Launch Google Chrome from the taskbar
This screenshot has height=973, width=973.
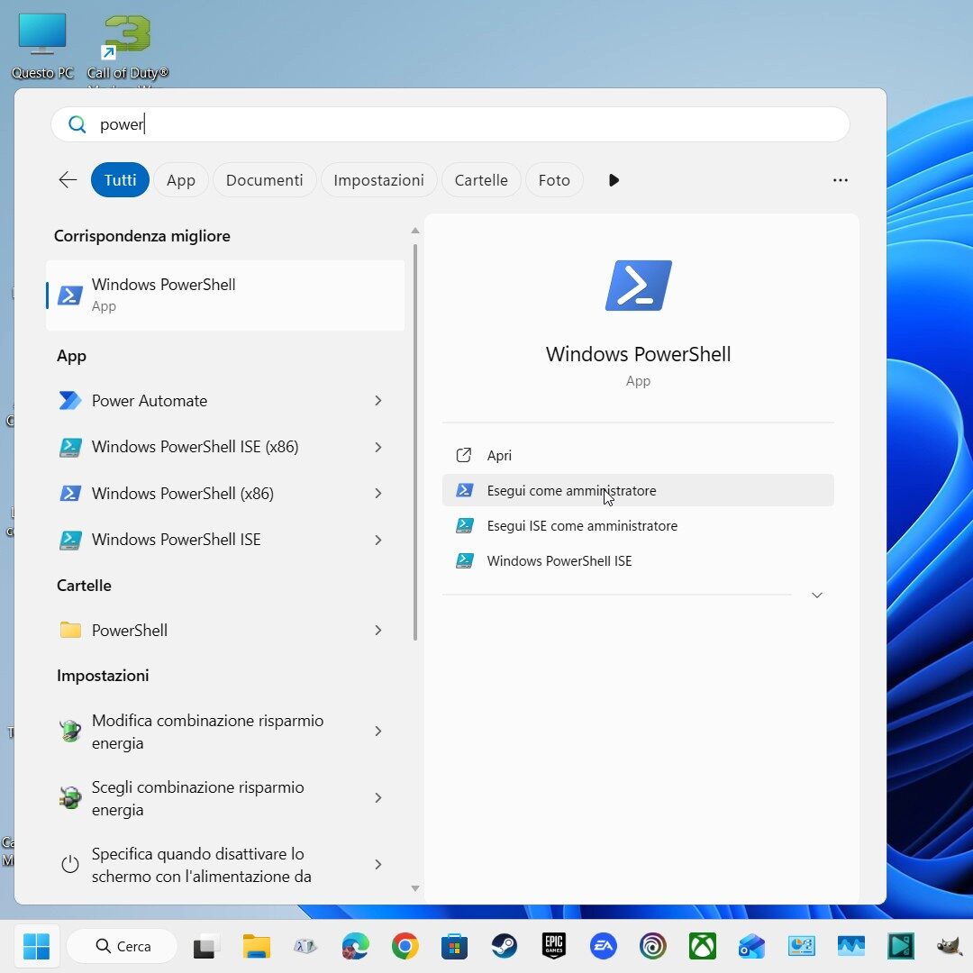pos(405,946)
